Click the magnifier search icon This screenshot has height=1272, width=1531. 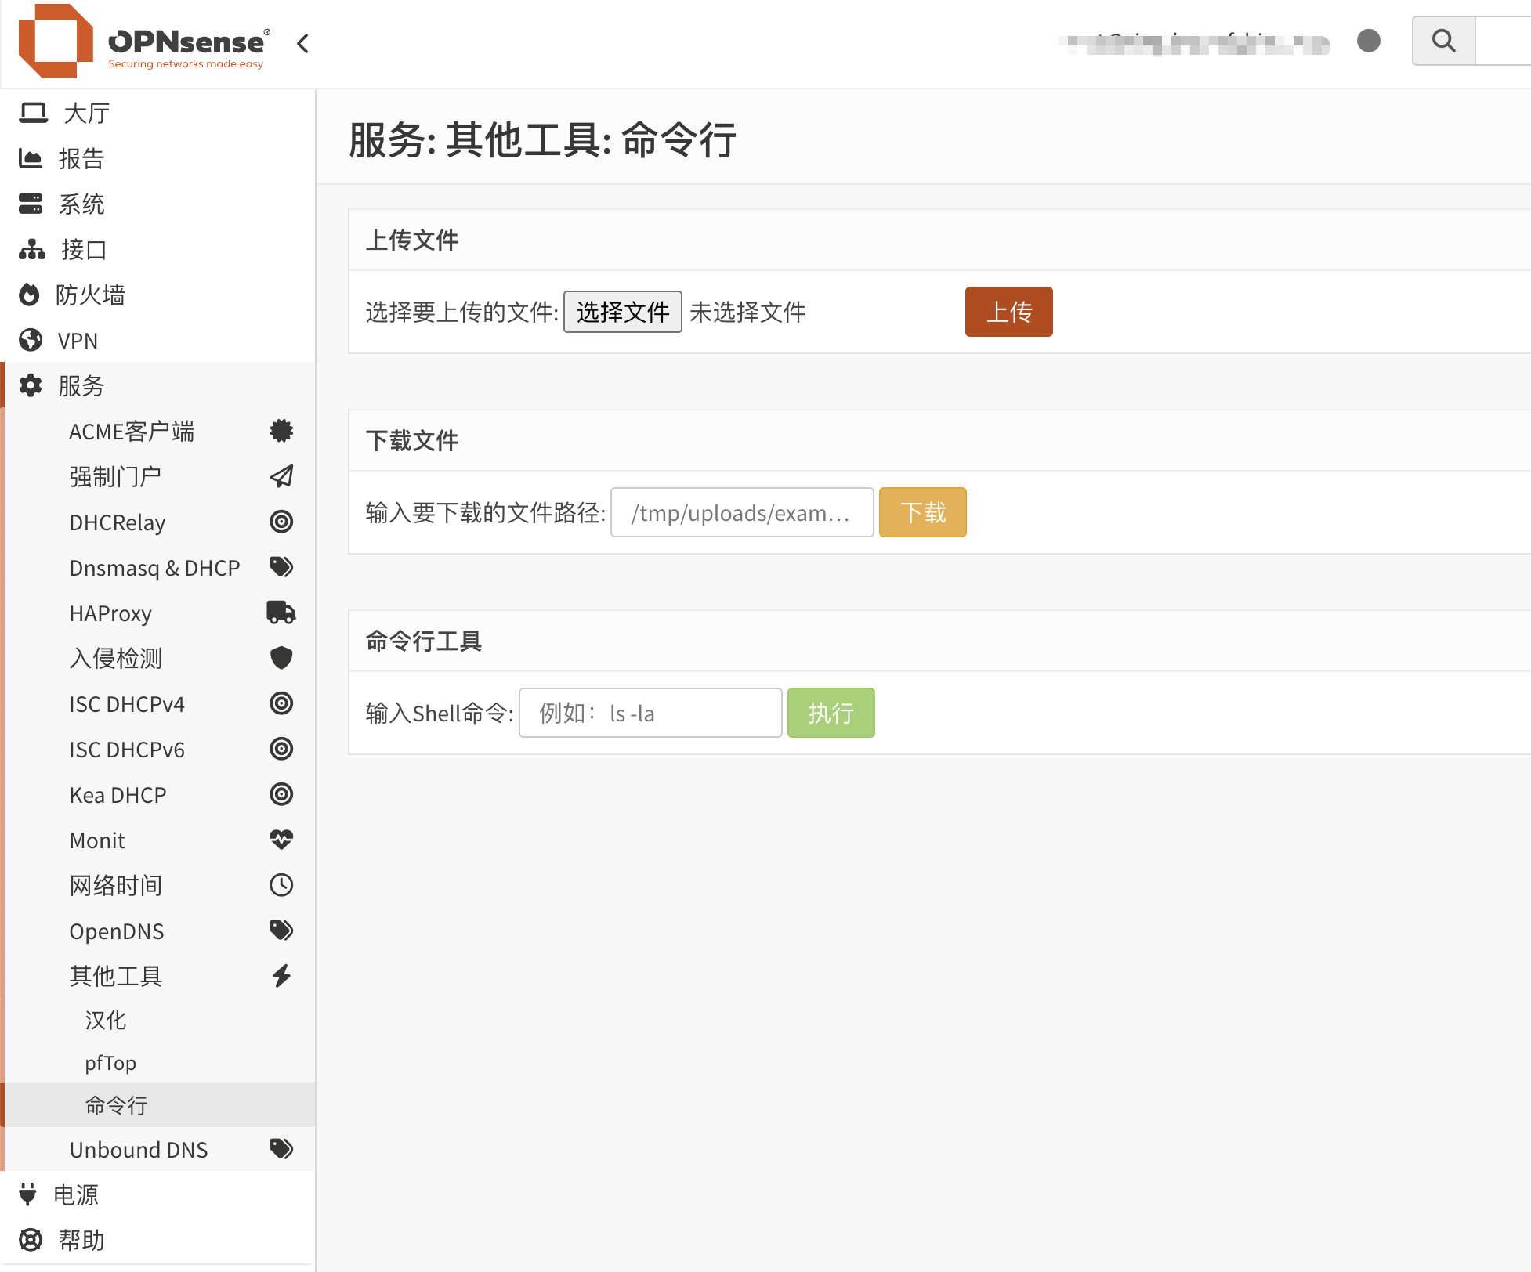[1443, 41]
